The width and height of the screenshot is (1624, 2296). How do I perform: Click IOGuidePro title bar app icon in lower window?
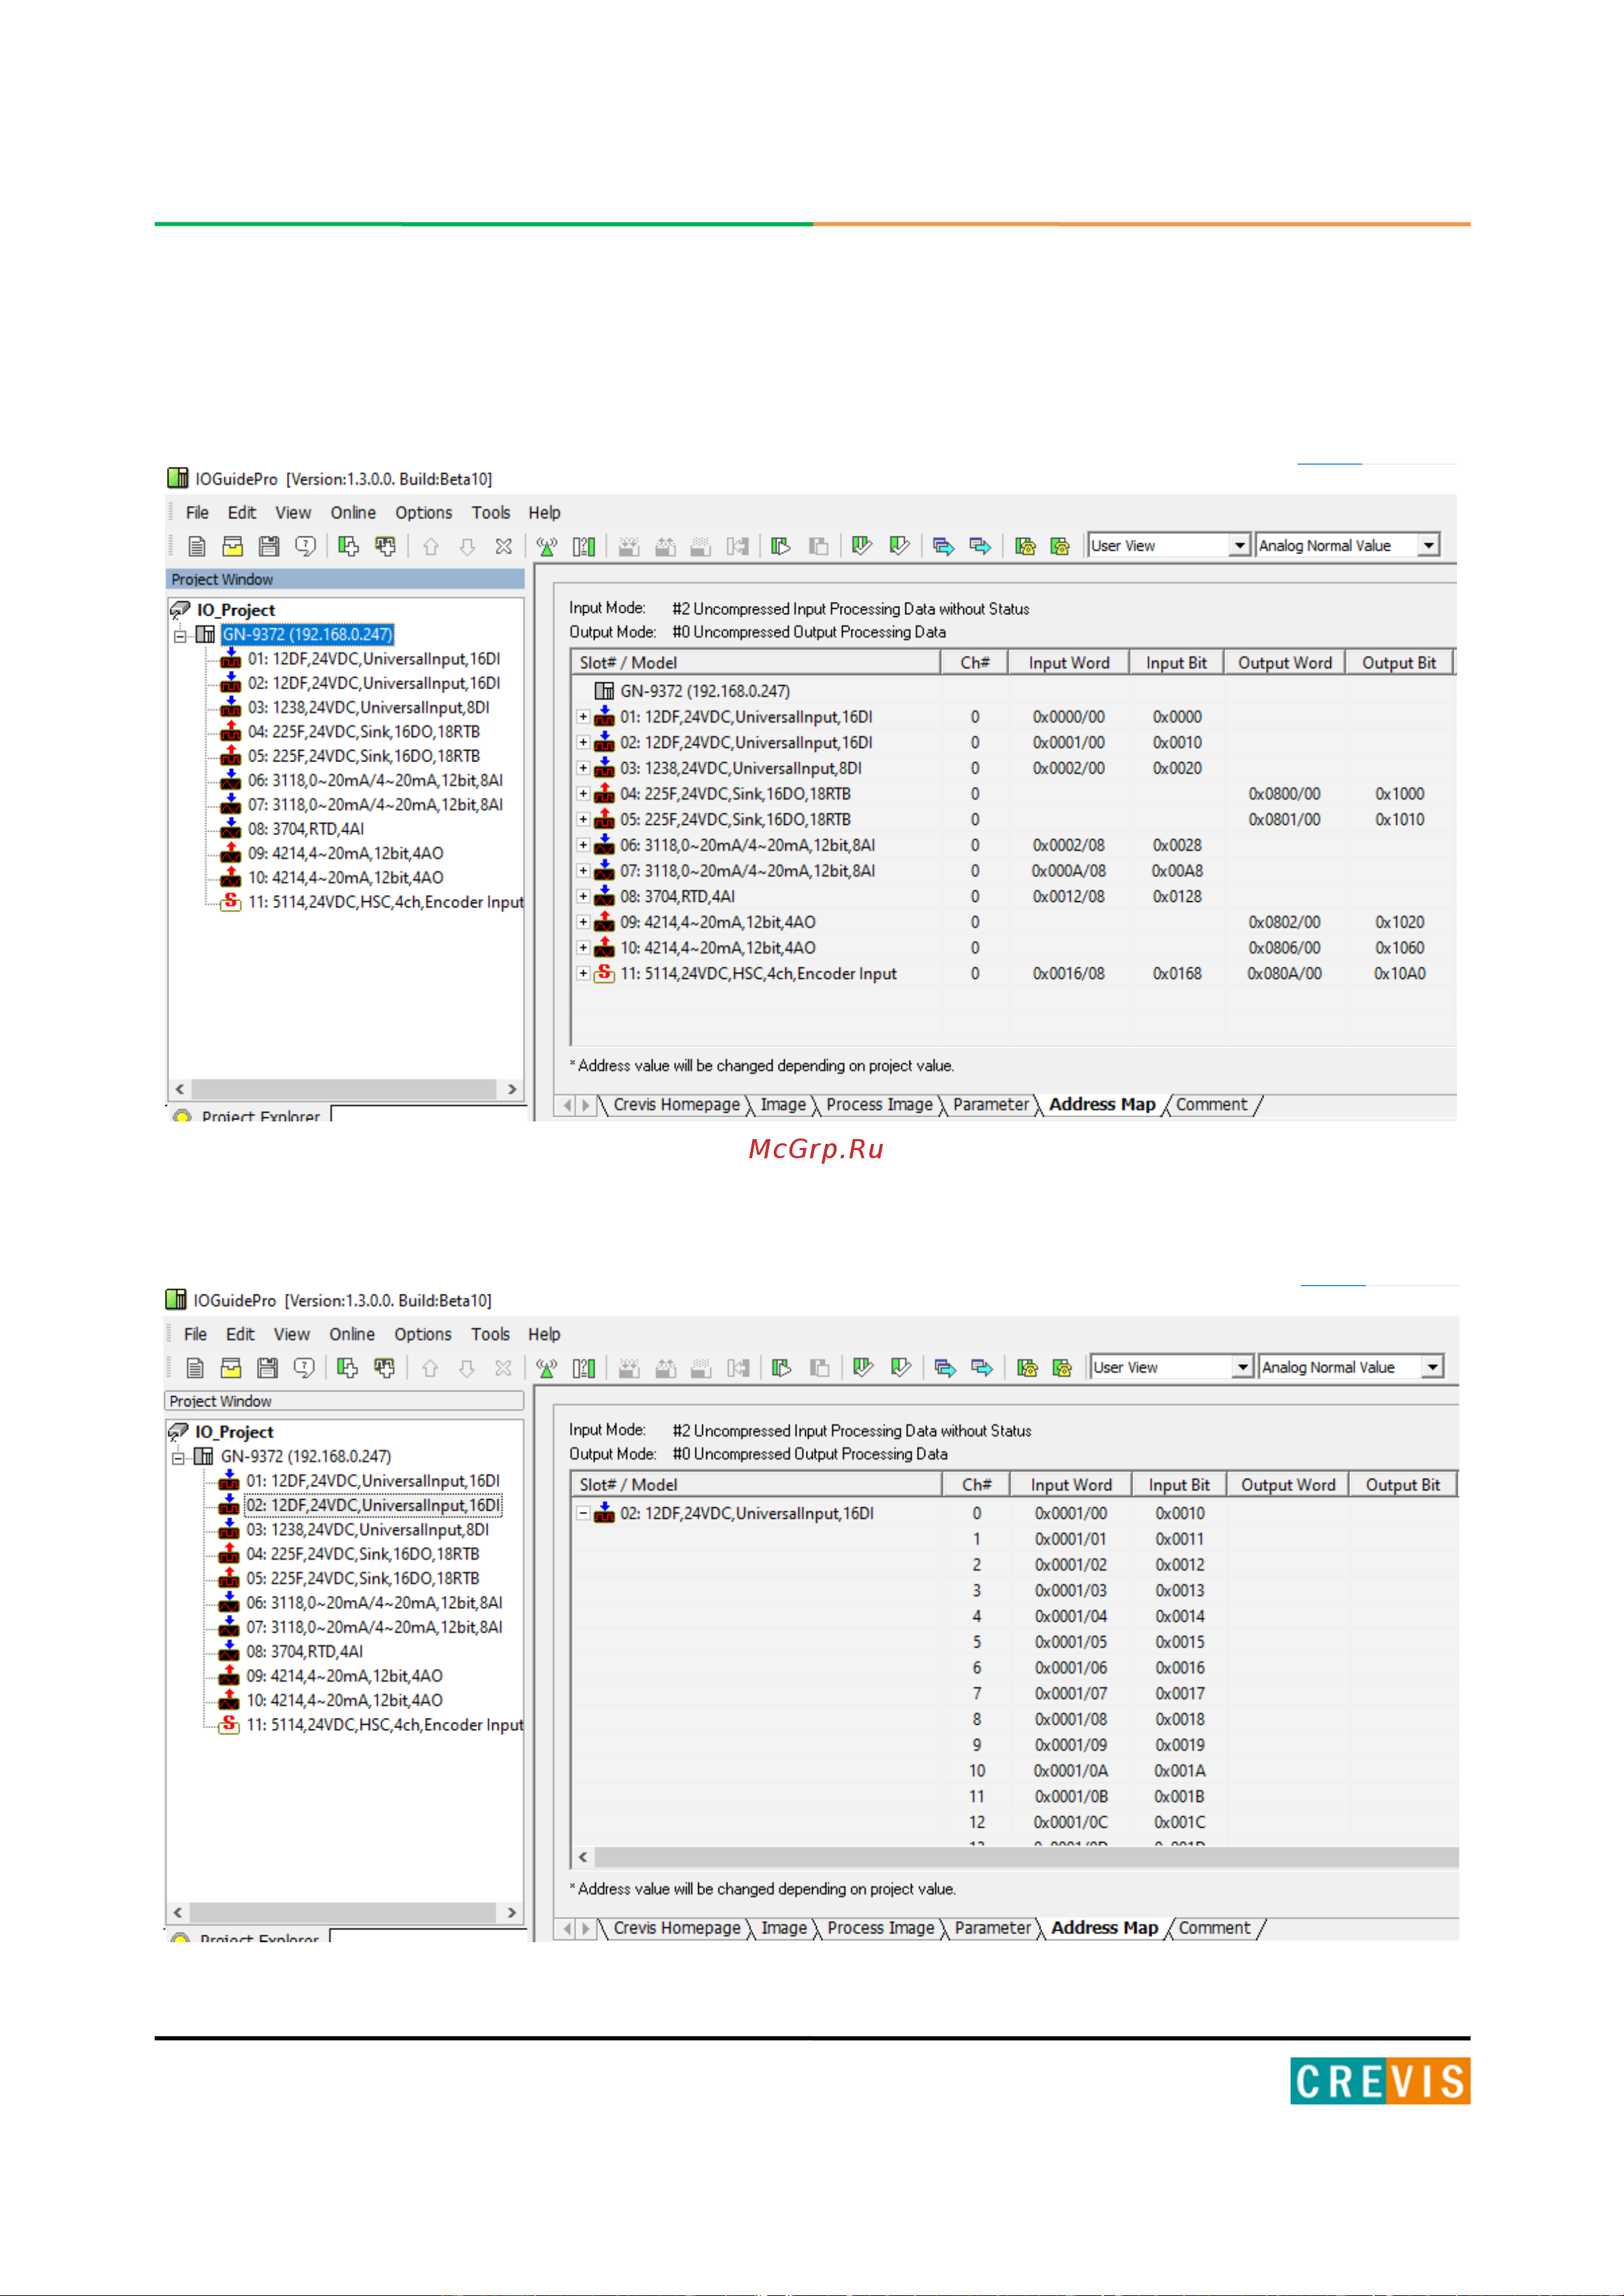click(176, 1299)
